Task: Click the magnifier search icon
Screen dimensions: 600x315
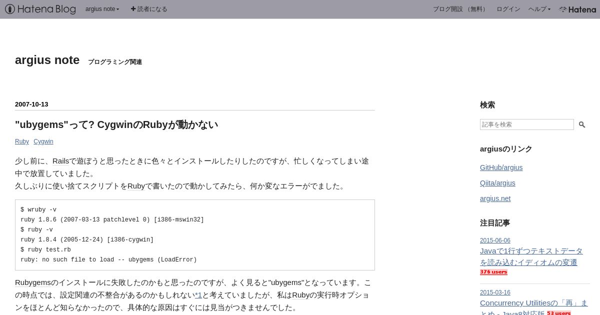Action: tap(582, 124)
